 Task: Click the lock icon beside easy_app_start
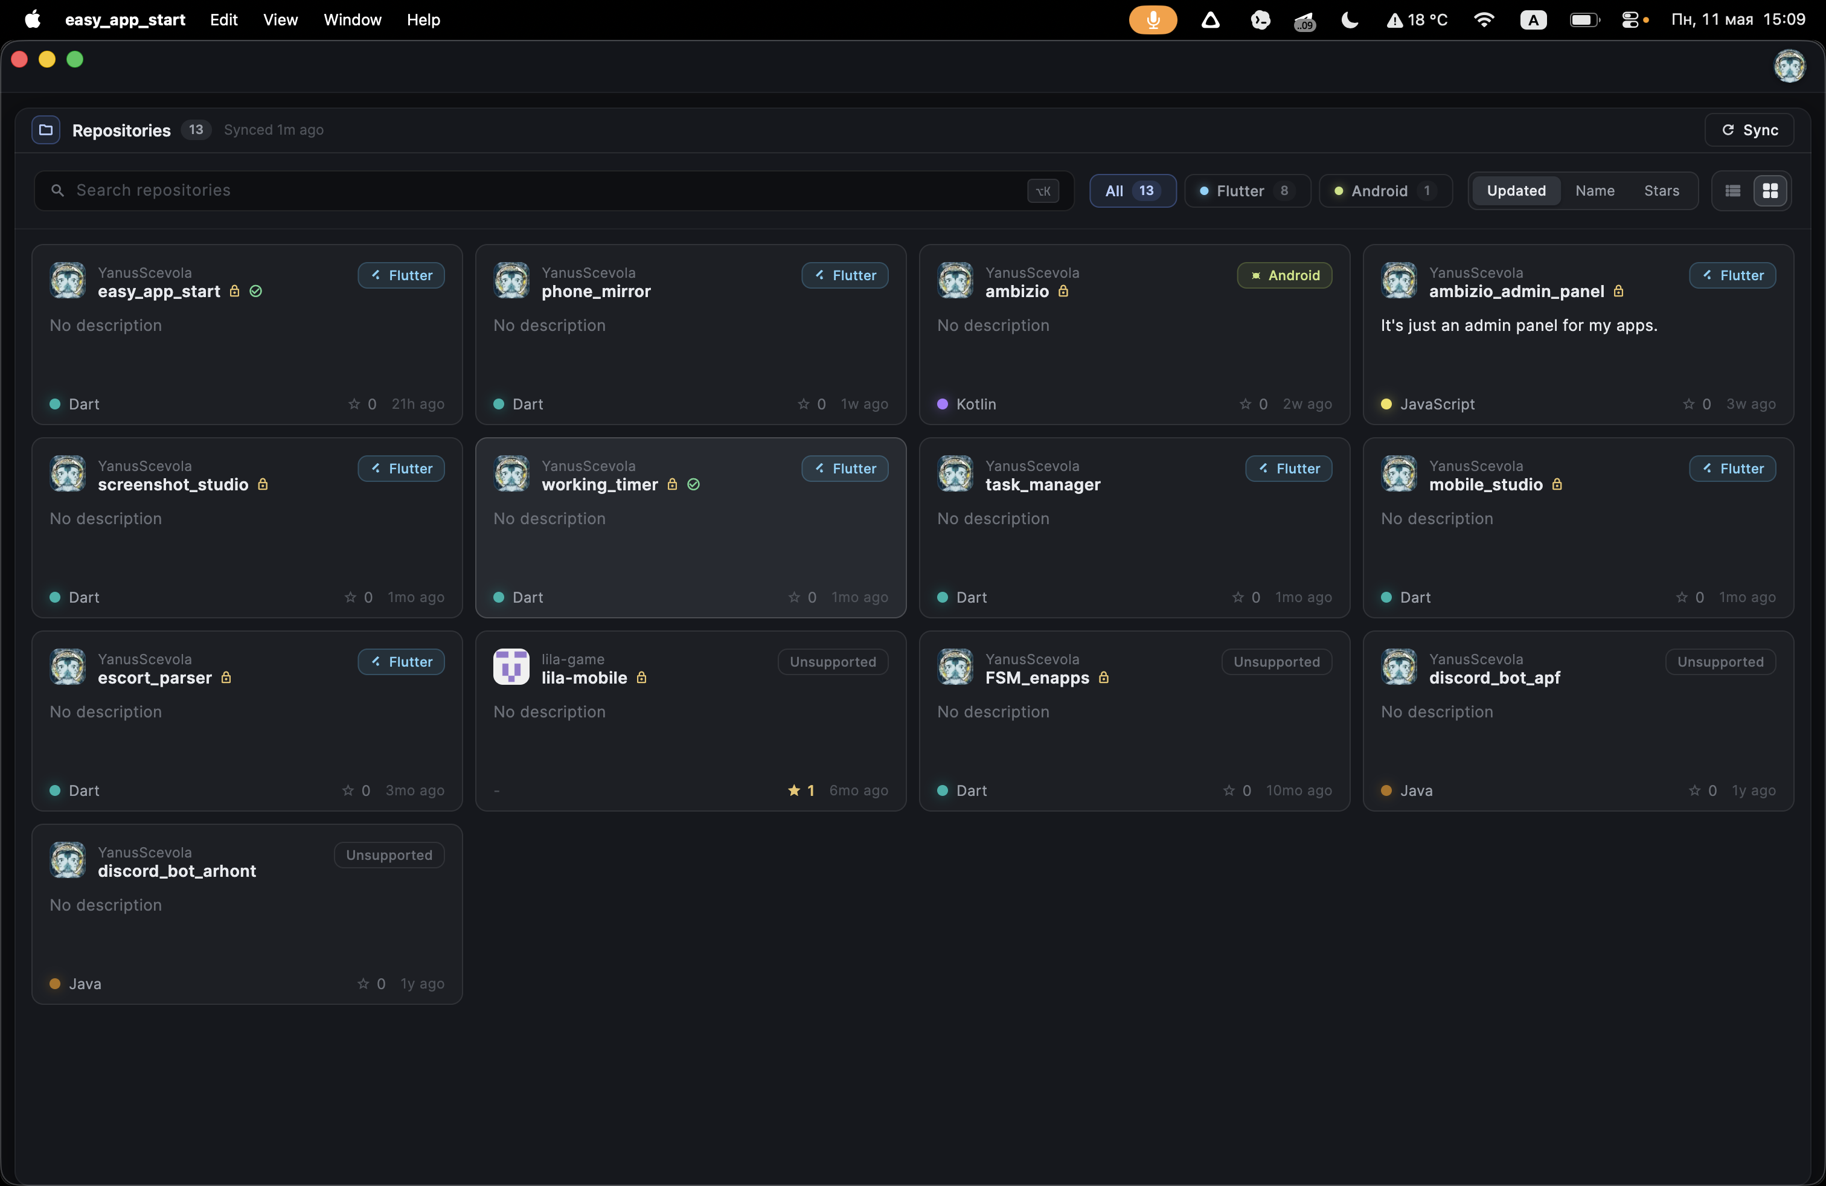(x=235, y=292)
